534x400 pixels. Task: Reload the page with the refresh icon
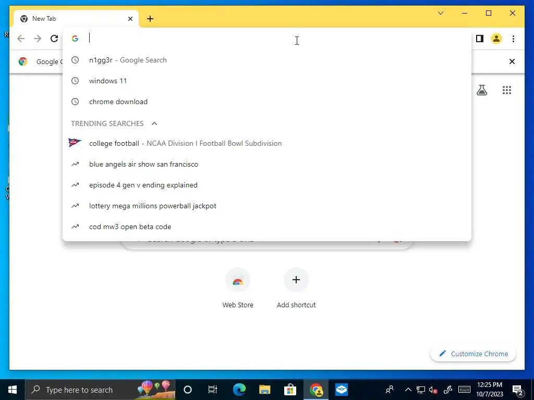point(54,39)
